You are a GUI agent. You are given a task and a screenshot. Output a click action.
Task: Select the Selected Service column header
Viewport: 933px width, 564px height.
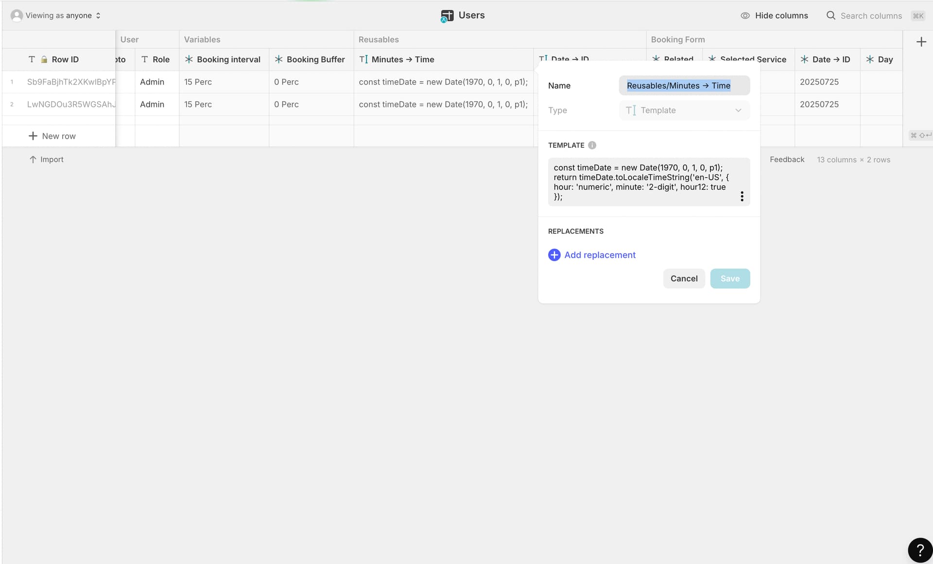749,58
